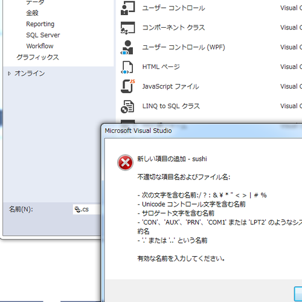This screenshot has width=302, height=302.
Task: Select the ユーザー コントロール template icon
Action: click(x=127, y=8)
